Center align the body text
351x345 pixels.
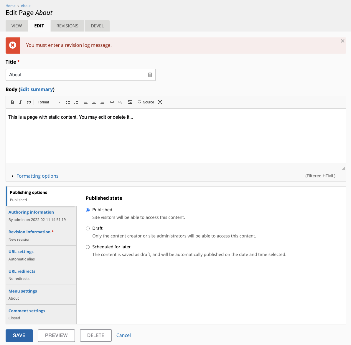pos(94,102)
